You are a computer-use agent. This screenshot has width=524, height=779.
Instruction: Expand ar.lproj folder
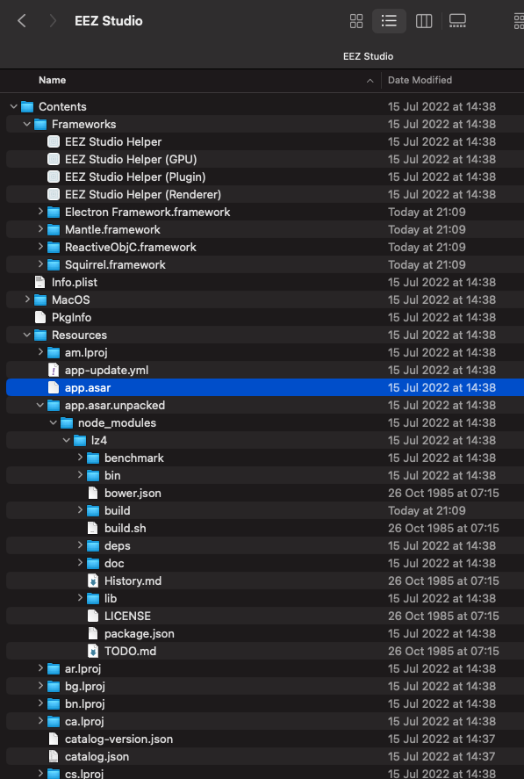point(40,668)
